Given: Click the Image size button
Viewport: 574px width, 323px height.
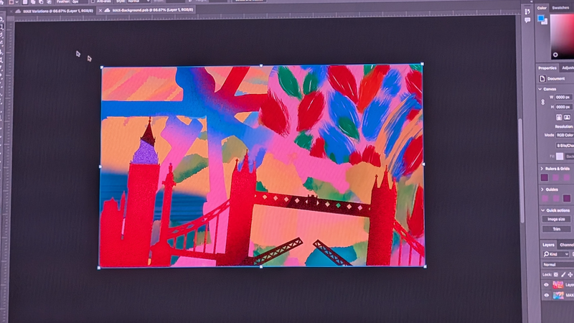Looking at the screenshot, I should [556, 219].
